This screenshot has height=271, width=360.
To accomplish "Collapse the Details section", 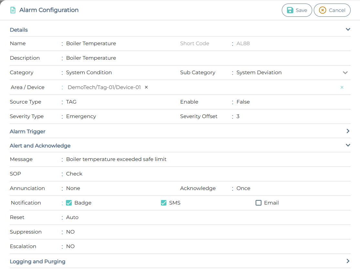I will 348,29.
